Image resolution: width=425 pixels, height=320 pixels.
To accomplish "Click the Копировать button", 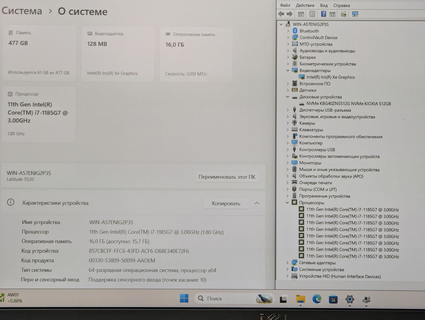I will click(226, 203).
